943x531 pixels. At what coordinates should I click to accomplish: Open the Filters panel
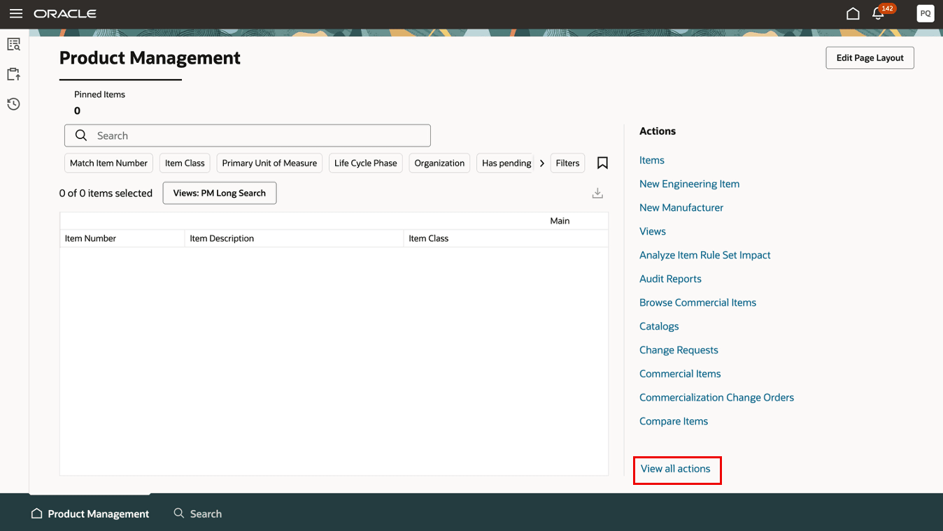click(567, 163)
